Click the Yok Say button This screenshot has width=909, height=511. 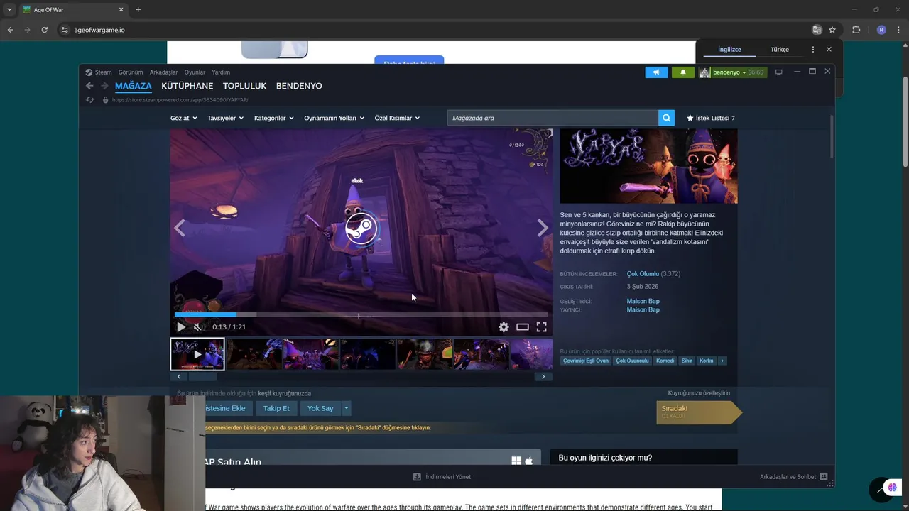(x=320, y=408)
